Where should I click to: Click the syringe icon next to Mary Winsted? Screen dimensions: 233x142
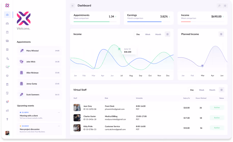coord(22,51)
